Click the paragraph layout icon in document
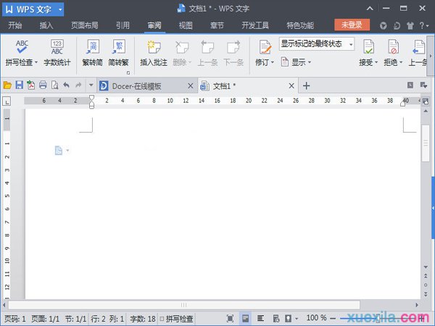 click(59, 151)
